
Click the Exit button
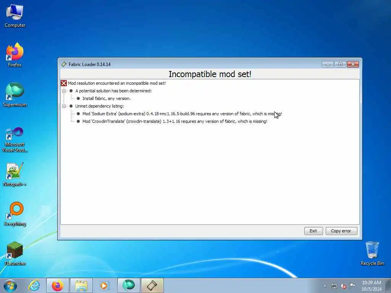[x=313, y=231]
